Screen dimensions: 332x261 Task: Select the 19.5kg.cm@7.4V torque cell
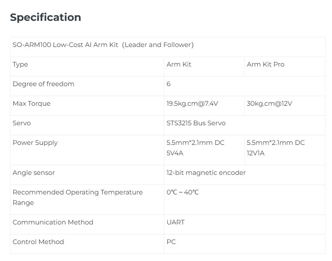click(x=193, y=104)
